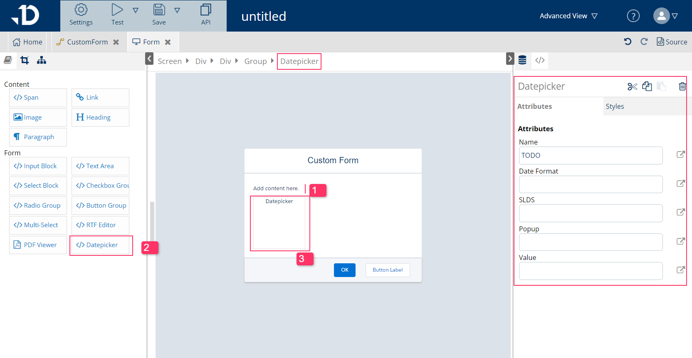Close the Form tab
The image size is (692, 358).
[x=168, y=42]
